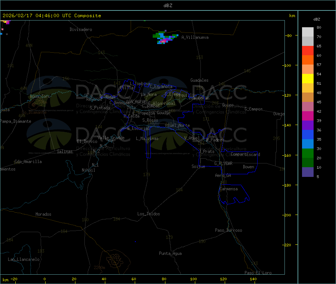This screenshot has width=336, height=284.
Task: Click the Cda_Amarilla map label
Action: coord(28,162)
